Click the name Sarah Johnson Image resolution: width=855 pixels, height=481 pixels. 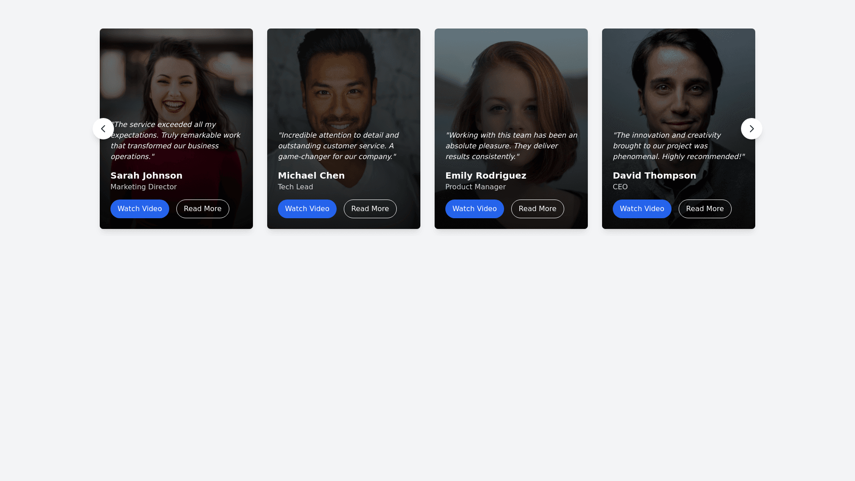tap(147, 175)
